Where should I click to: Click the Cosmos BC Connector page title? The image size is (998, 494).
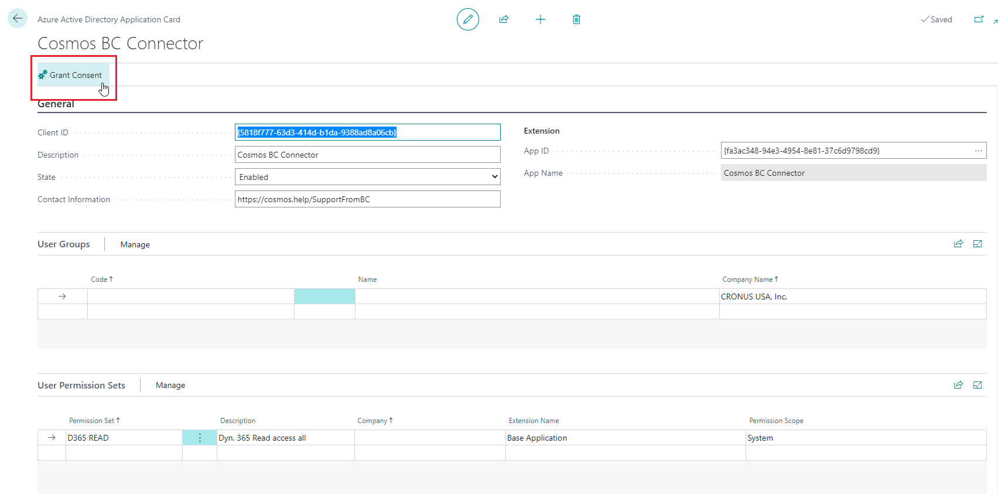tap(121, 43)
